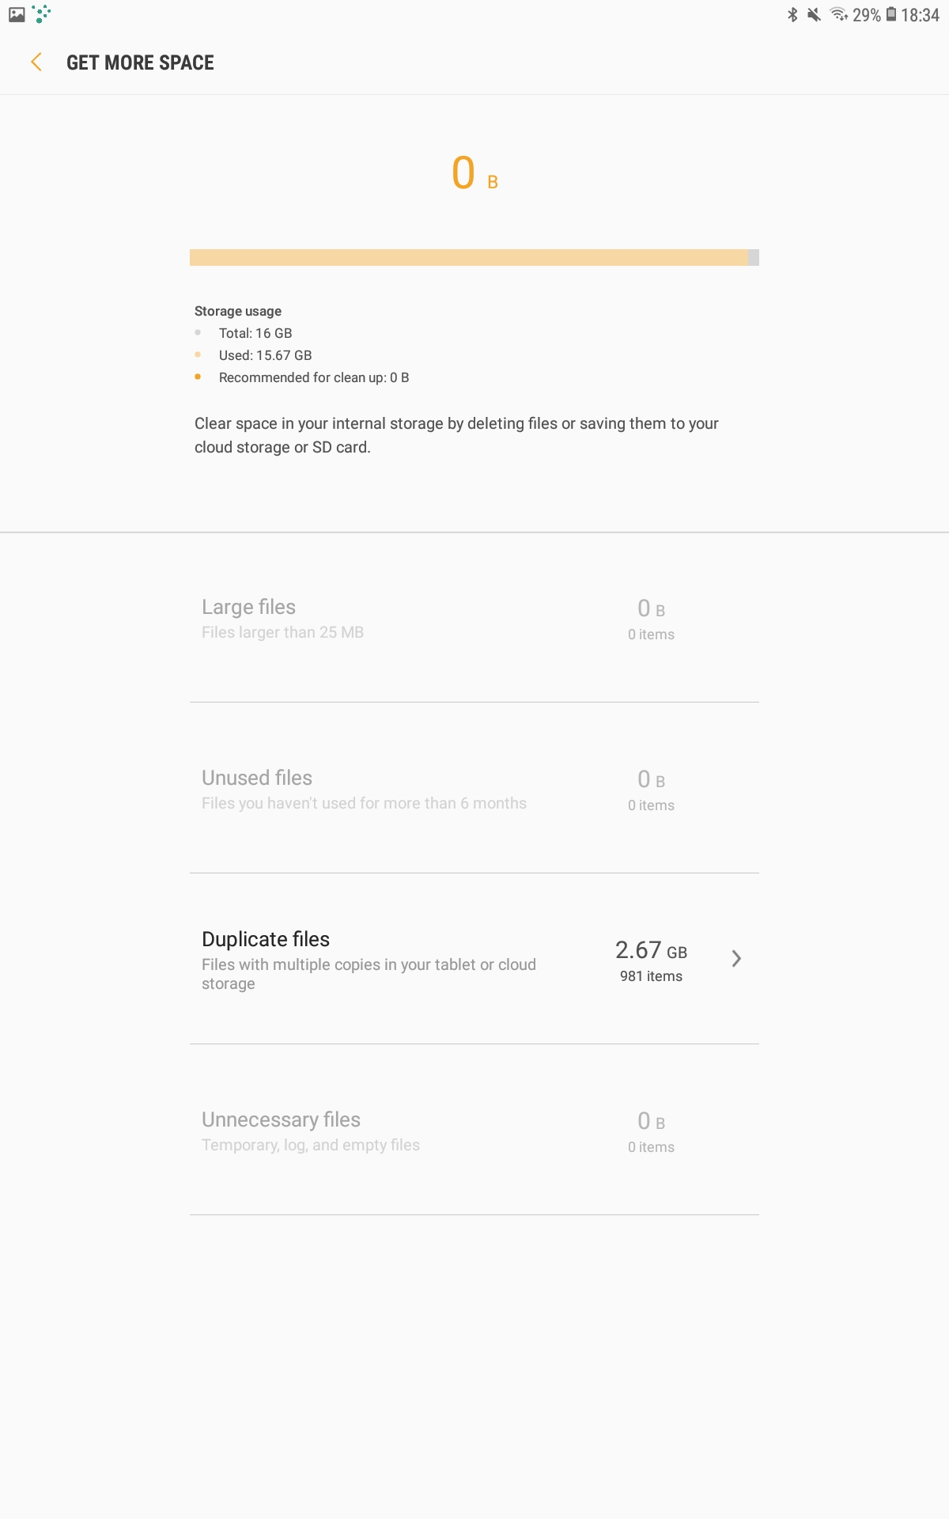This screenshot has height=1519, width=949.
Task: Tap the 981 items count label
Action: (651, 976)
